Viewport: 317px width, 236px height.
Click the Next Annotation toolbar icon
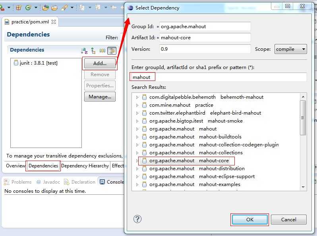pos(82,8)
